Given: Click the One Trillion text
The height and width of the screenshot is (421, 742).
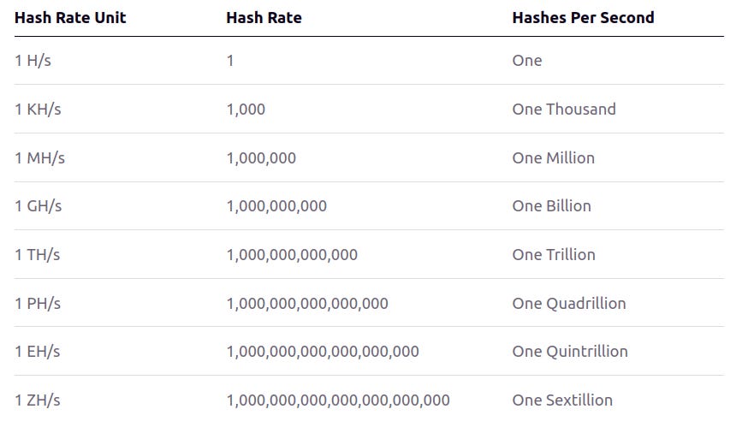Looking at the screenshot, I should pos(554,255).
